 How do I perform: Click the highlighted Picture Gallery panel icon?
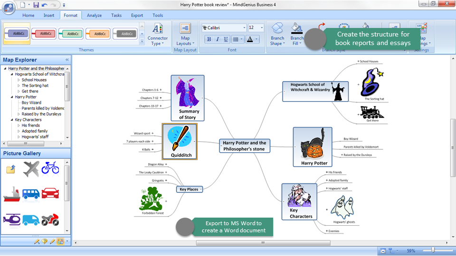[x=60, y=241]
